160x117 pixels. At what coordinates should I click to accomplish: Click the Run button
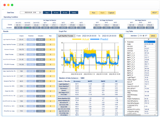[94, 13]
